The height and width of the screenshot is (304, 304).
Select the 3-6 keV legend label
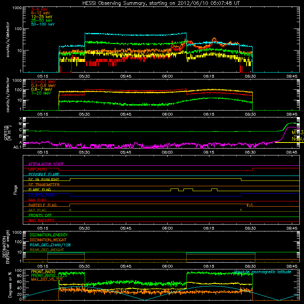(x=39, y=9)
